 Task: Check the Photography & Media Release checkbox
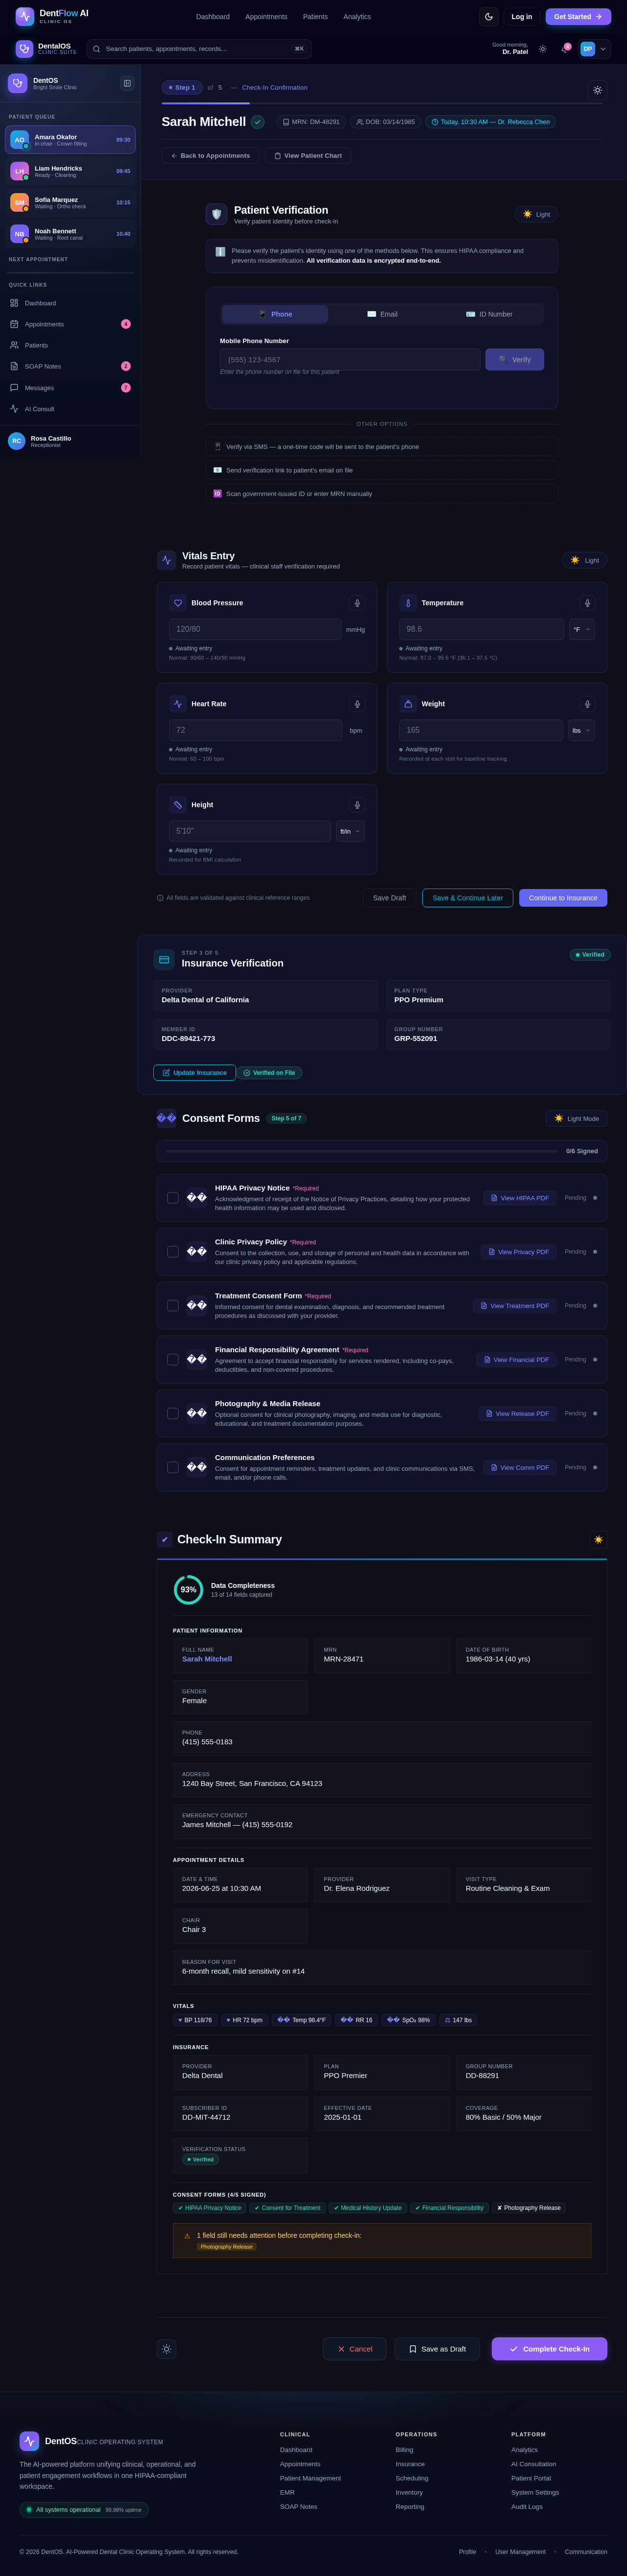(173, 1414)
